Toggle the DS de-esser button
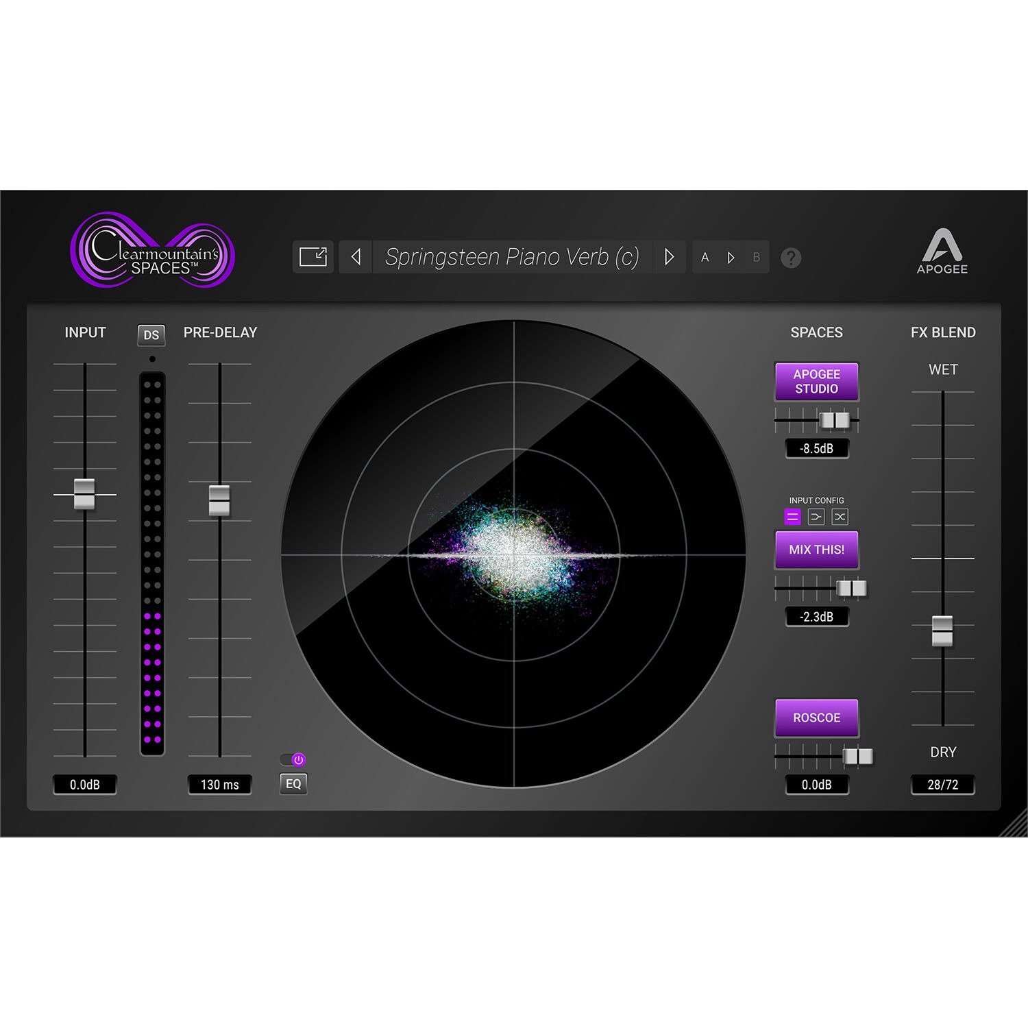The height and width of the screenshot is (1028, 1028). (151, 335)
